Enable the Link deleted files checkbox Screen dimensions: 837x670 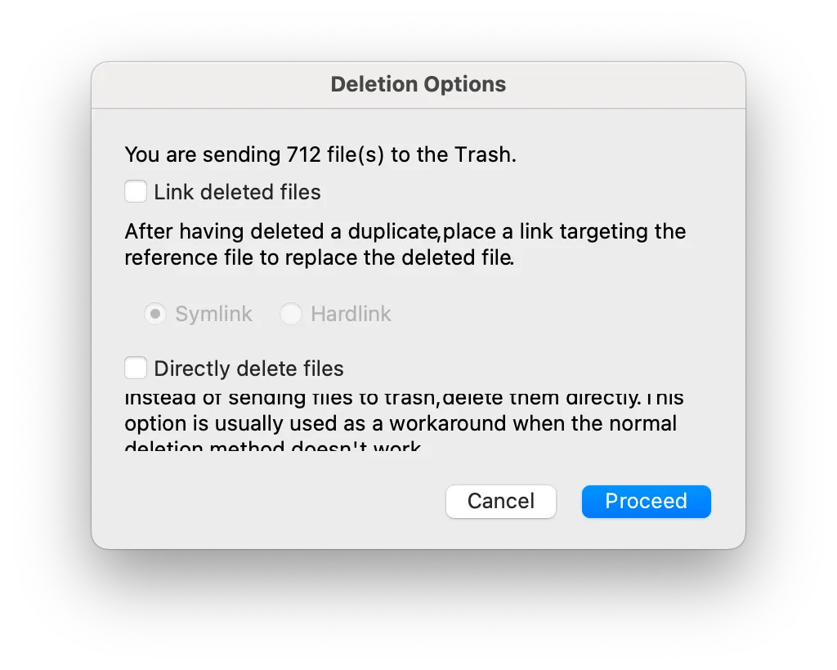[x=136, y=191]
